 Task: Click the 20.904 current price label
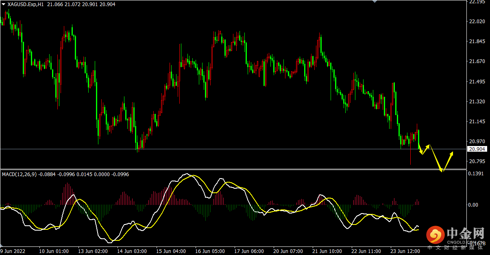[477, 149]
